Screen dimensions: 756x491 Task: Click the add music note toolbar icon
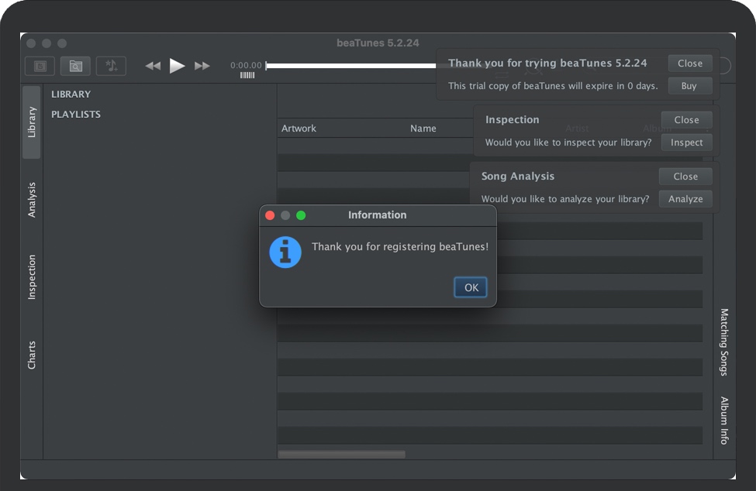pyautogui.click(x=111, y=66)
